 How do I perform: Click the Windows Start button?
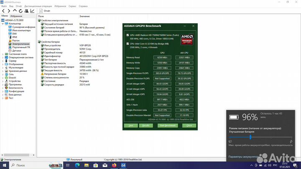tap(4, 165)
